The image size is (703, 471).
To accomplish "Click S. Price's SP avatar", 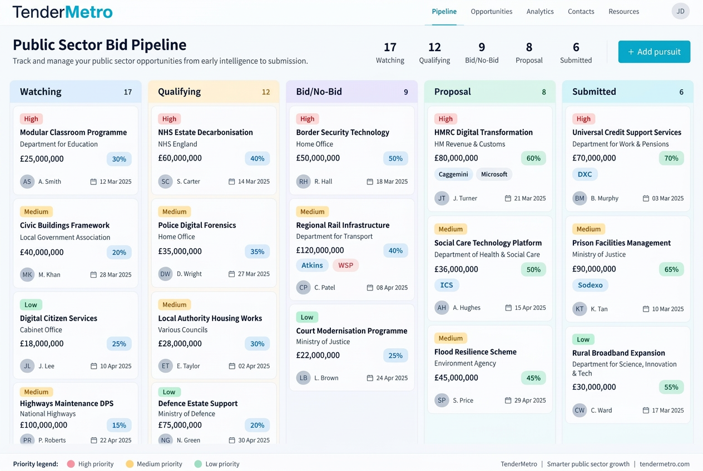I will (x=442, y=400).
